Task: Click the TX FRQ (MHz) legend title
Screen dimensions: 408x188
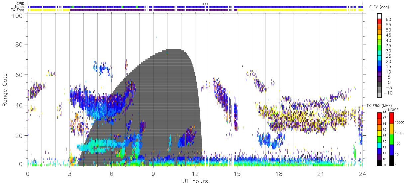Action: pos(379,105)
